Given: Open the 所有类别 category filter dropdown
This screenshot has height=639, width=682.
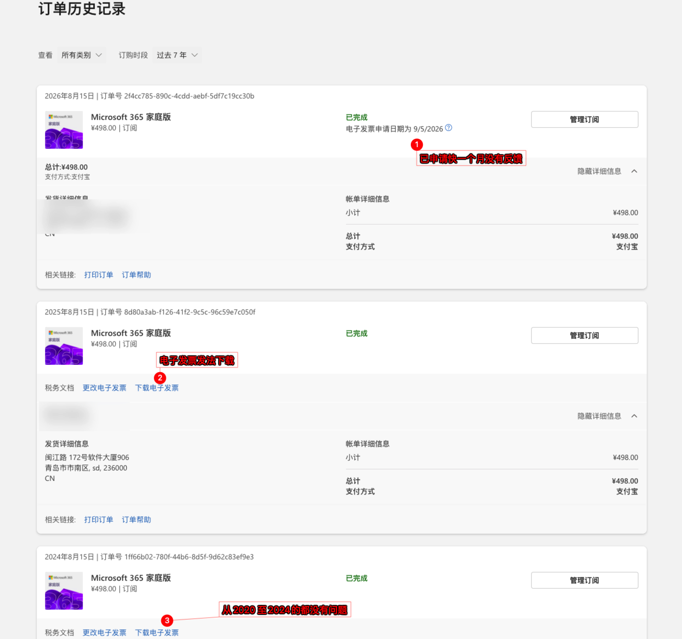Looking at the screenshot, I should 82,55.
